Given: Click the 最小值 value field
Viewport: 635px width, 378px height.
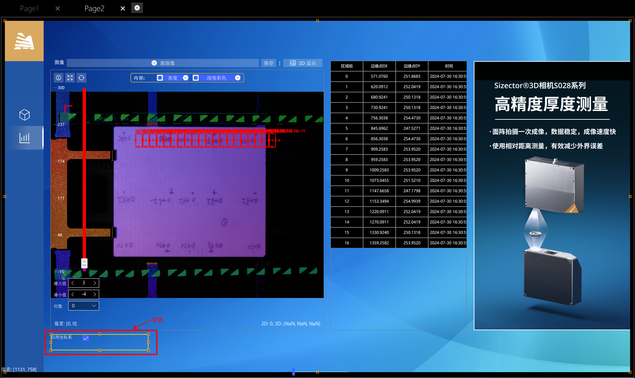Looking at the screenshot, I should pyautogui.click(x=84, y=294).
